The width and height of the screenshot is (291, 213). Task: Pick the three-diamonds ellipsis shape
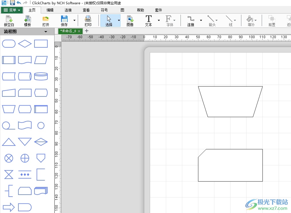[25, 175]
